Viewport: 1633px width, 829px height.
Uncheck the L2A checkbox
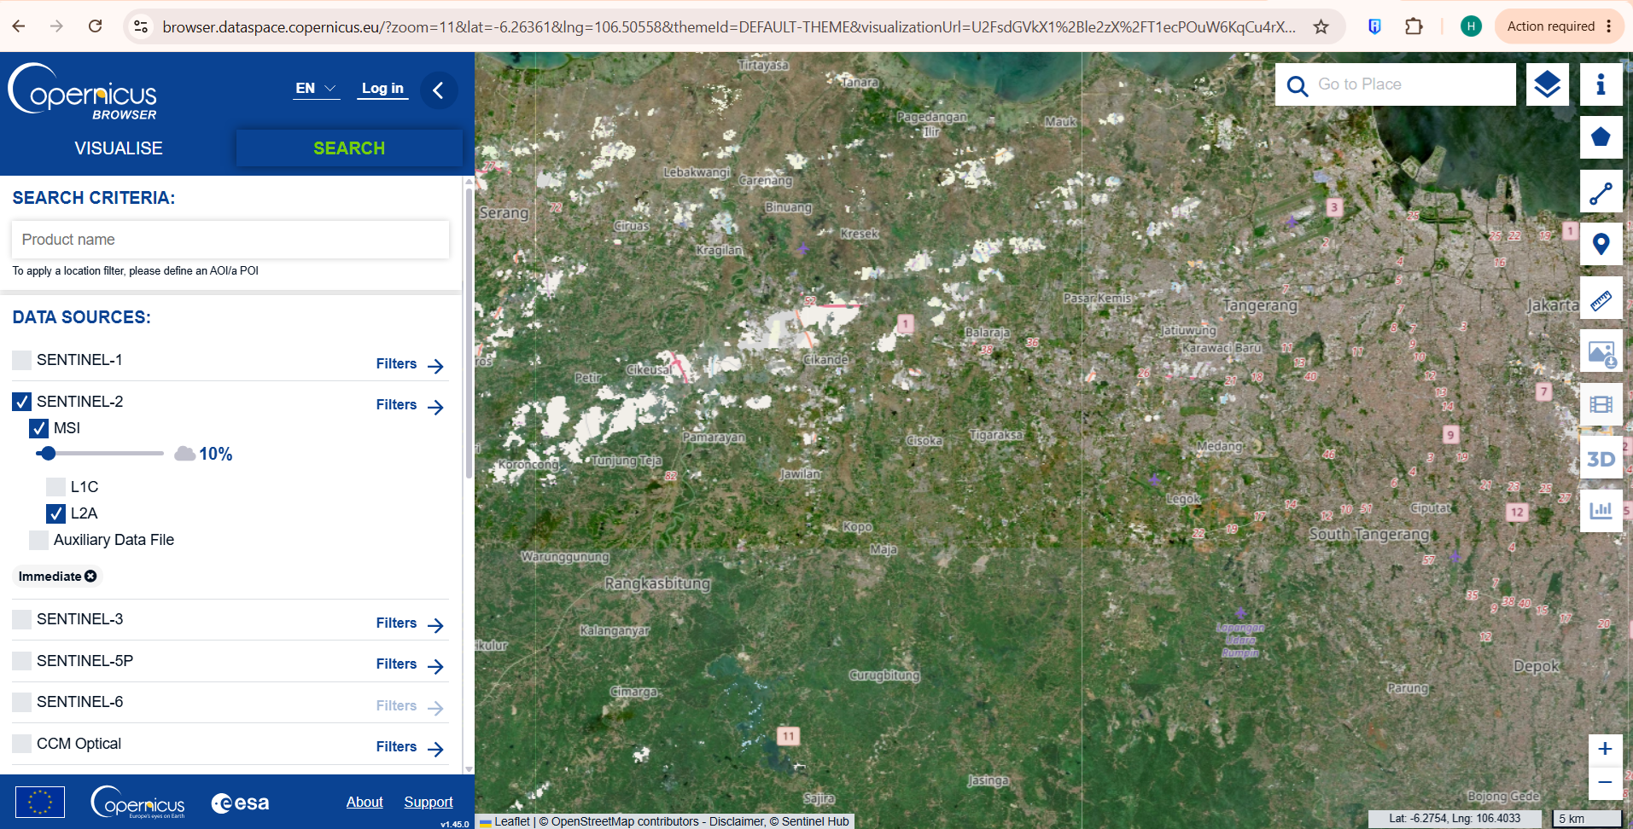pos(56,513)
